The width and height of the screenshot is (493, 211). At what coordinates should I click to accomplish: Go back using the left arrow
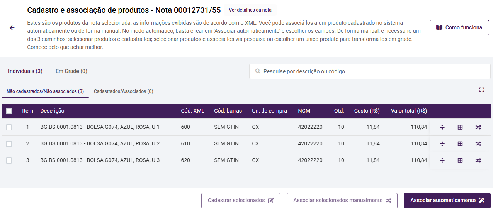[x=12, y=28]
